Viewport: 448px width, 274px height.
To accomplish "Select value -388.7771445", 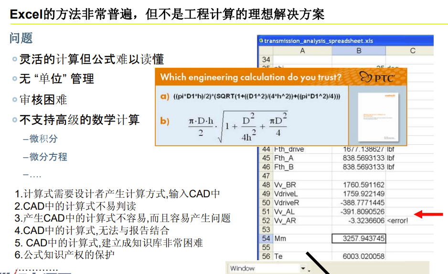I will click(x=359, y=203).
